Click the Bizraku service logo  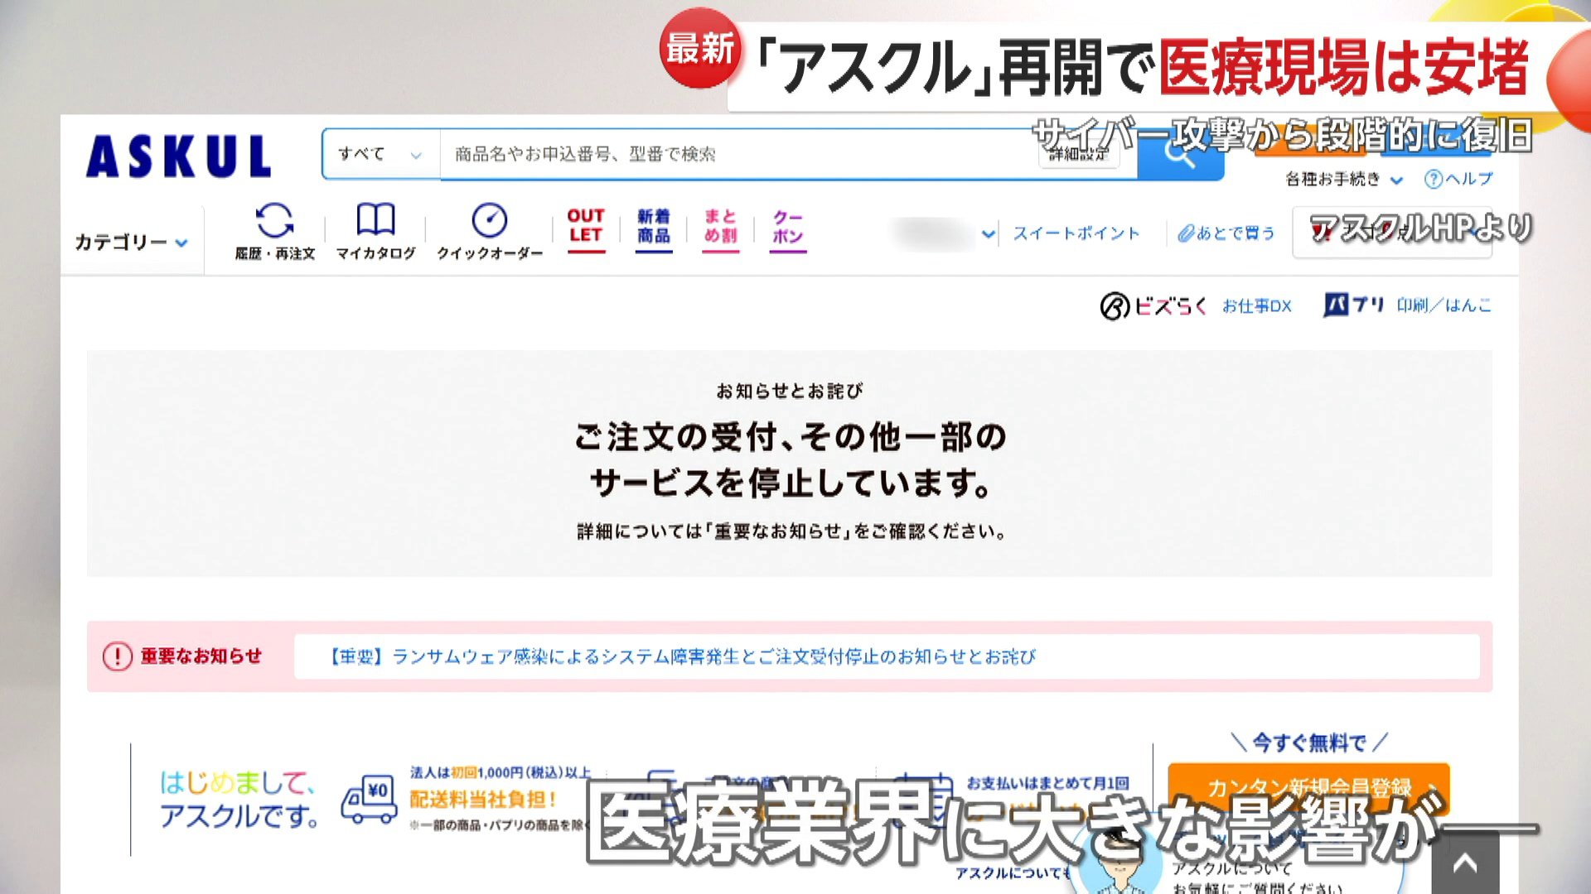pyautogui.click(x=1153, y=306)
